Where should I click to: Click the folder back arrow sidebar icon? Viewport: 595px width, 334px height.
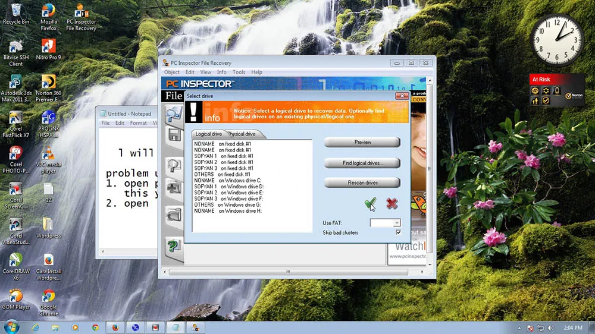[174, 215]
